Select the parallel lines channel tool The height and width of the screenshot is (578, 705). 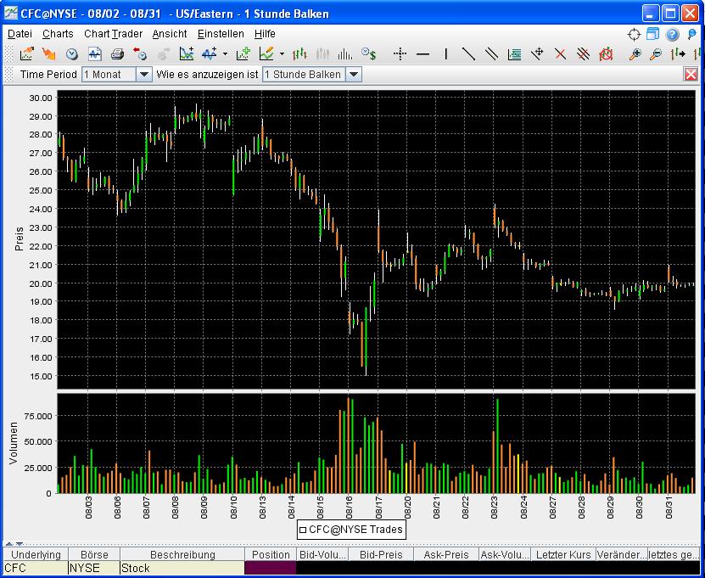(491, 54)
